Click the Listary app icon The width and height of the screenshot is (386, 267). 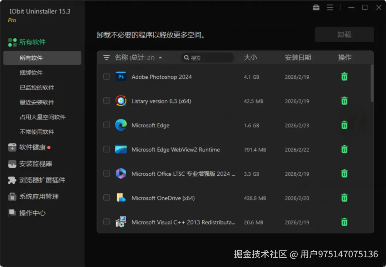point(121,101)
